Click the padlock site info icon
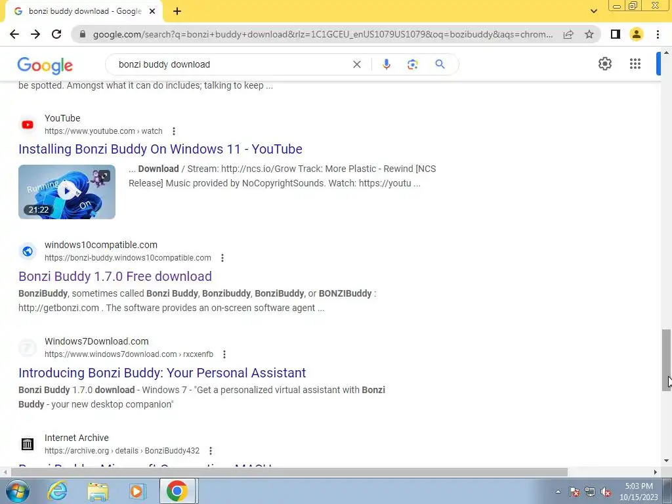The image size is (672, 504). (x=83, y=34)
